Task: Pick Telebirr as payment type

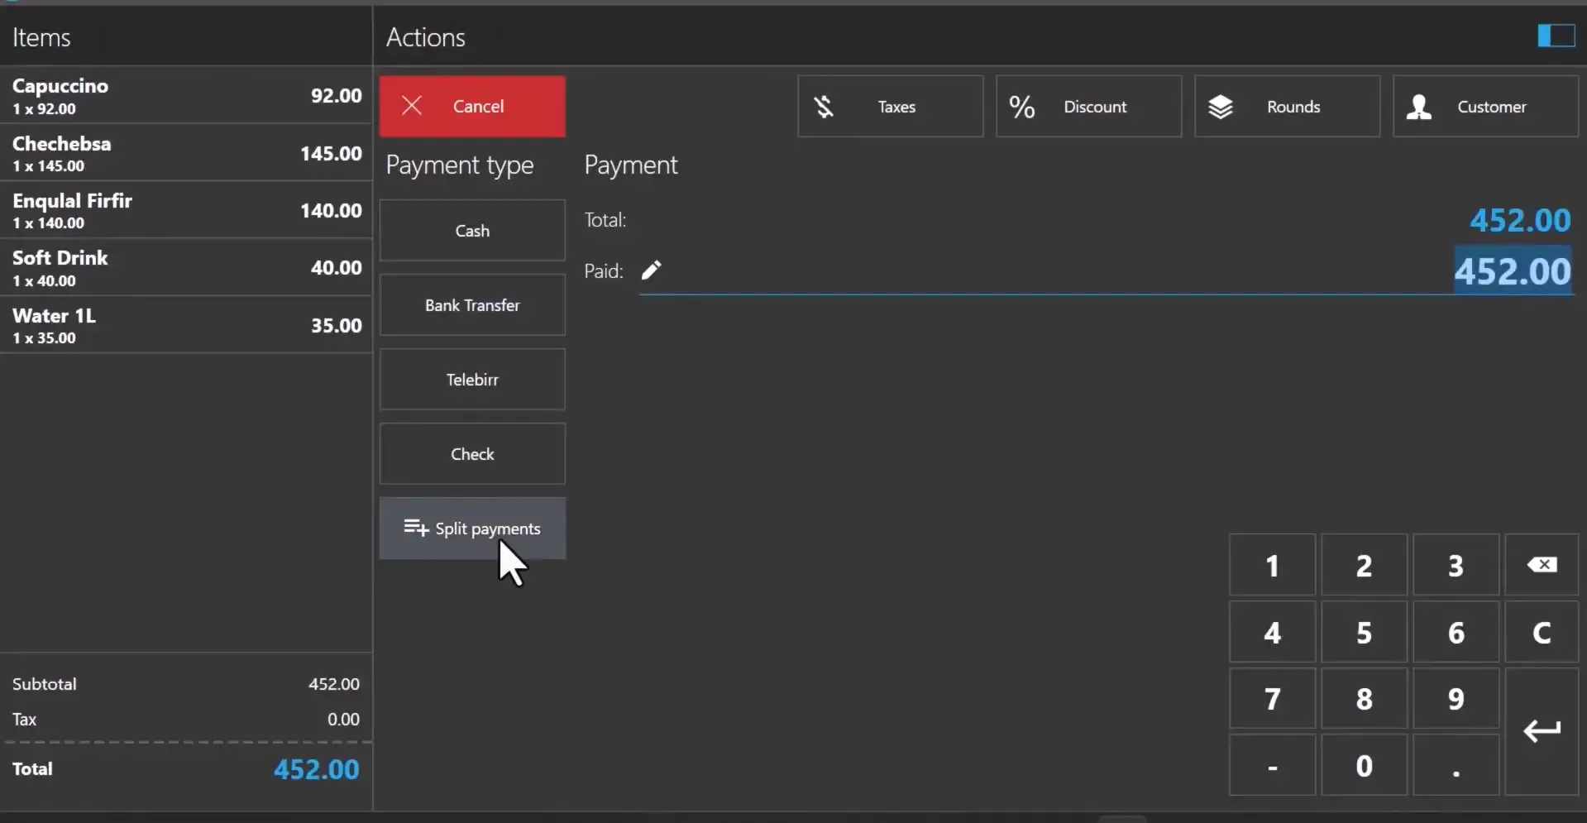Action: [x=472, y=379]
